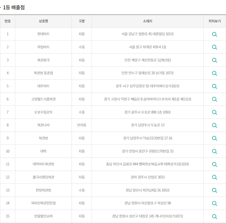The image size is (226, 223).
Task: Click address 서울 중구 퇴계로 439-4
Action: coord(145,47)
